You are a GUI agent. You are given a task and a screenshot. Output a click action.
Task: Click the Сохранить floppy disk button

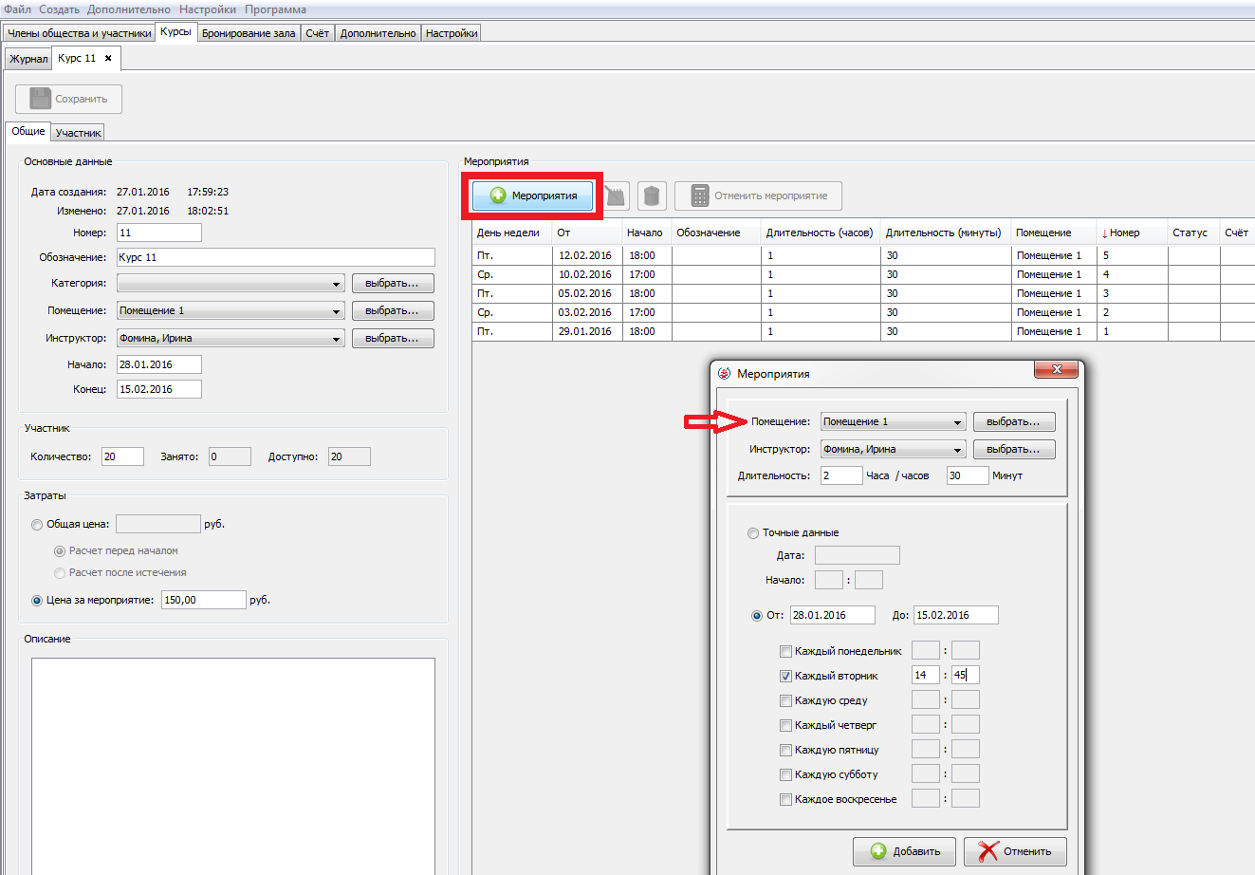pos(68,99)
